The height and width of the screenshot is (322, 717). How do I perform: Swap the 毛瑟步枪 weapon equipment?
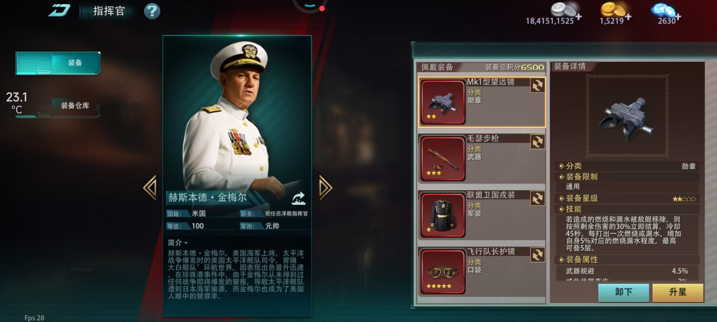pyautogui.click(x=537, y=142)
